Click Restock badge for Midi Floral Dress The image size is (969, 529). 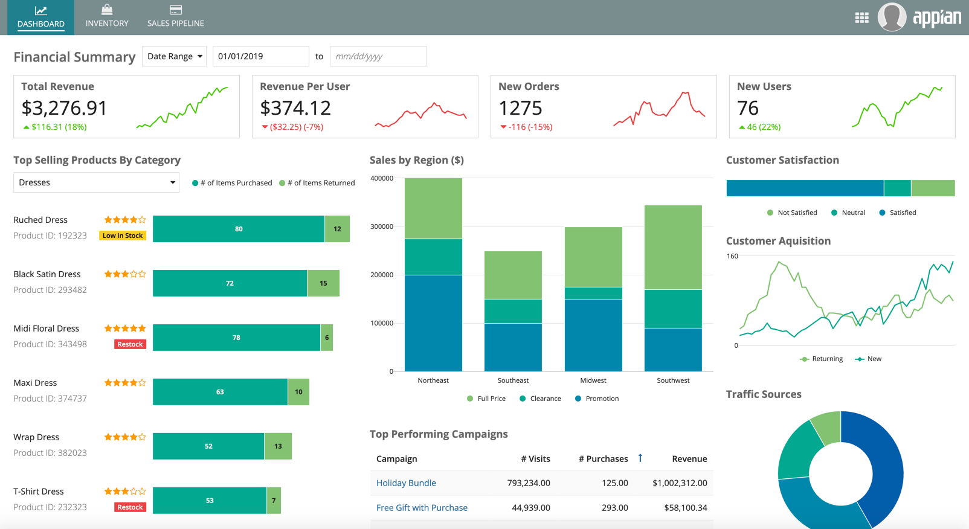(x=130, y=344)
